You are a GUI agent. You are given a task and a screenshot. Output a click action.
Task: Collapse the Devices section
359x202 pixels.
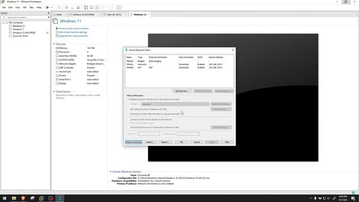tap(54, 44)
